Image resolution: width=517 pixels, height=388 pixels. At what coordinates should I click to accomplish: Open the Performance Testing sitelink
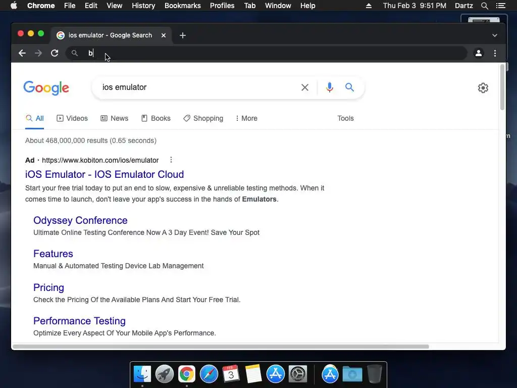tap(79, 321)
